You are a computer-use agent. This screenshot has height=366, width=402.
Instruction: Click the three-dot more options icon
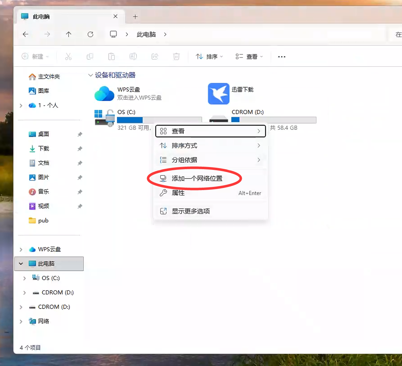click(282, 57)
